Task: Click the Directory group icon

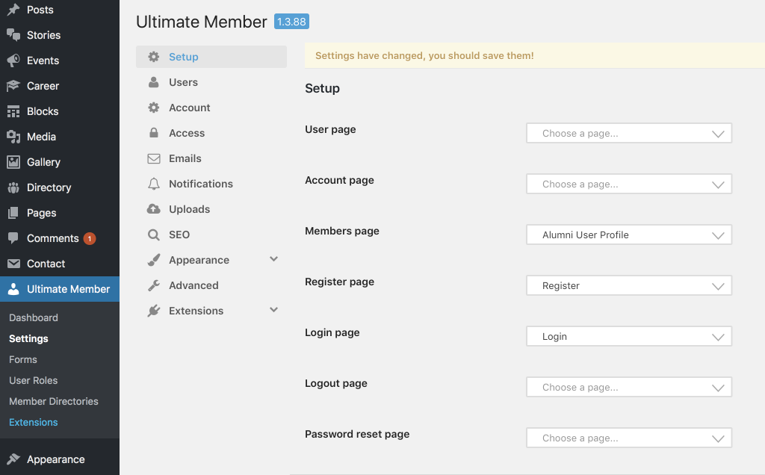Action: tap(13, 187)
